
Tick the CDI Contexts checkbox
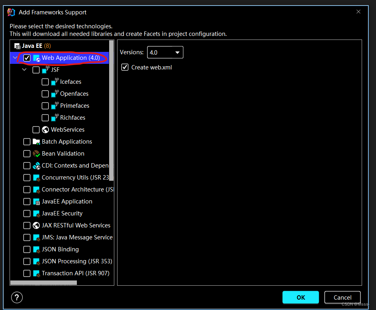27,166
